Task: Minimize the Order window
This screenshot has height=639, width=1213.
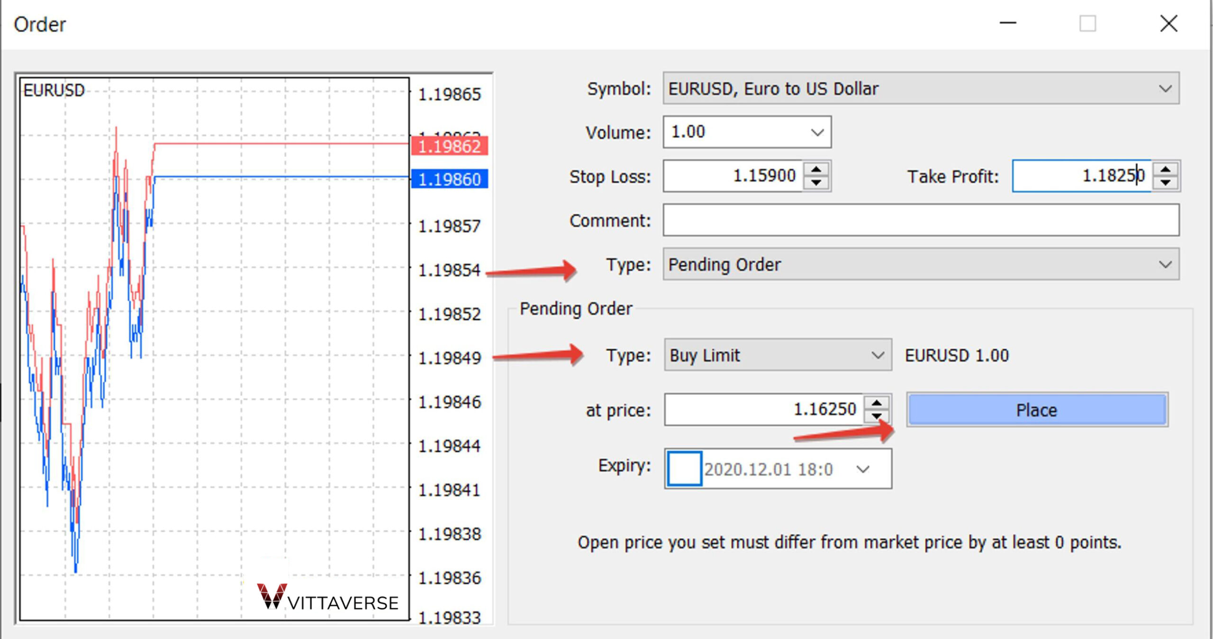Action: tap(1008, 23)
